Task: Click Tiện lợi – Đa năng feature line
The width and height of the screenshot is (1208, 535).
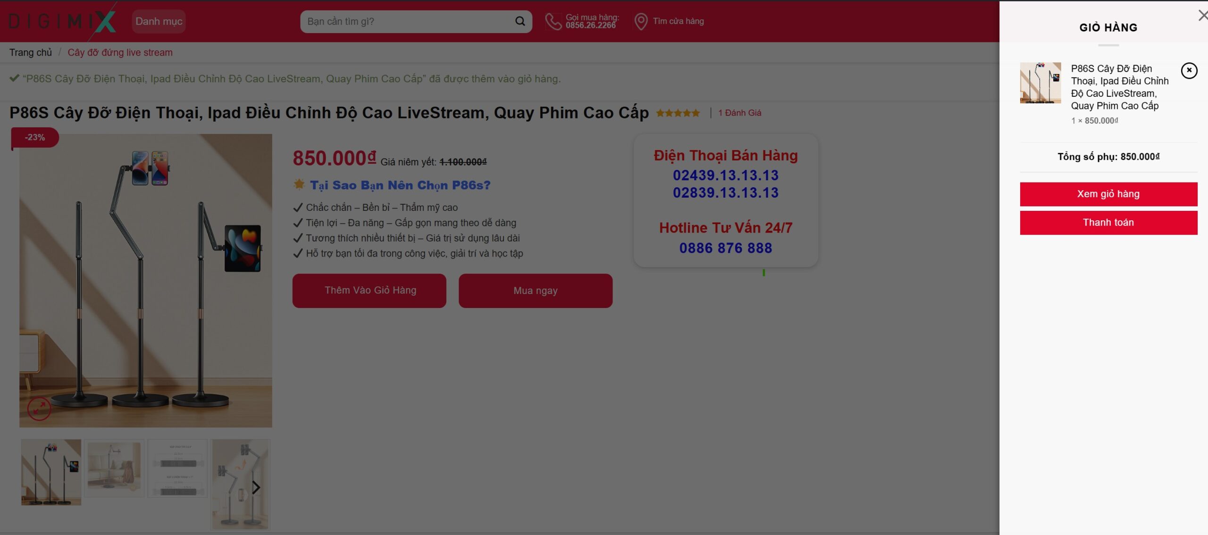Action: [411, 223]
